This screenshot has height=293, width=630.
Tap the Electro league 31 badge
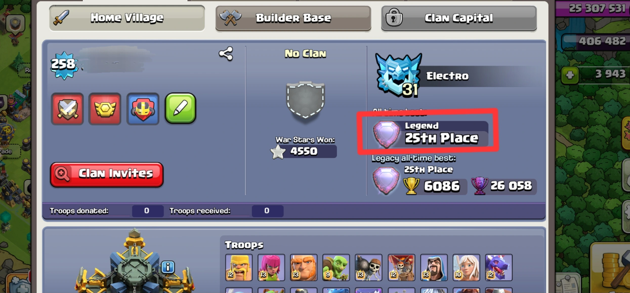click(398, 75)
